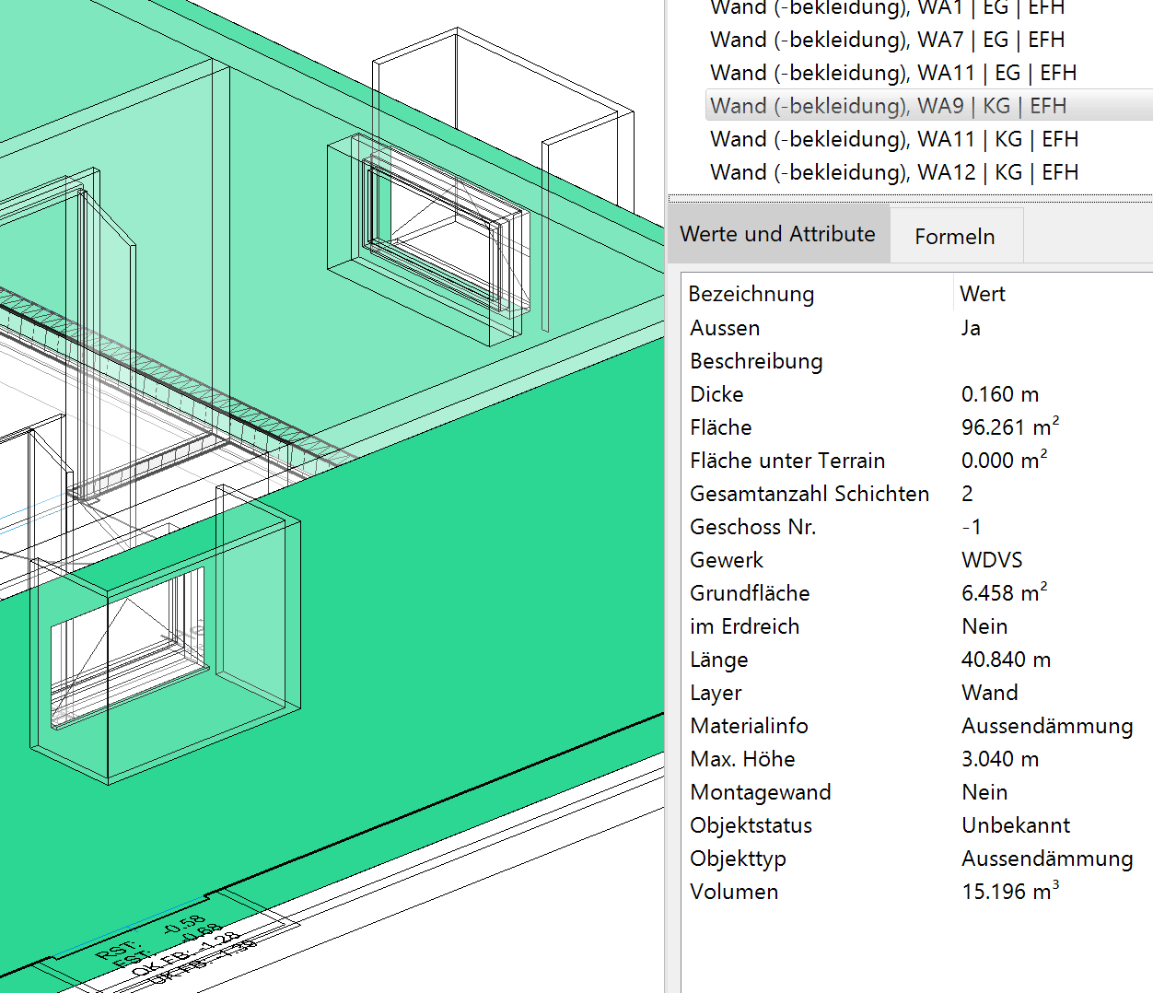
Task: Click the Bezeichnung column header
Action: pyautogui.click(x=751, y=294)
